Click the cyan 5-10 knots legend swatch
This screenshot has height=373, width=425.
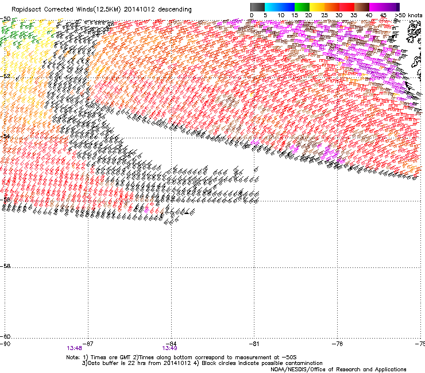[272, 7]
